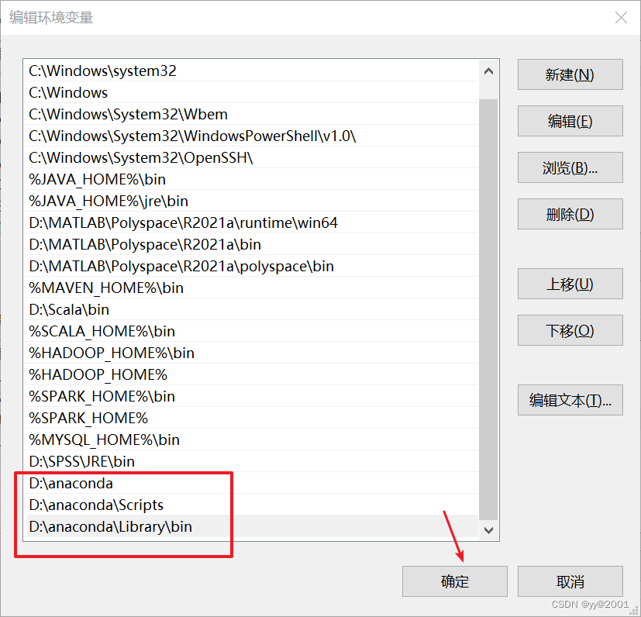Confirm changes with 确定 button
This screenshot has width=641, height=617.
click(x=454, y=581)
